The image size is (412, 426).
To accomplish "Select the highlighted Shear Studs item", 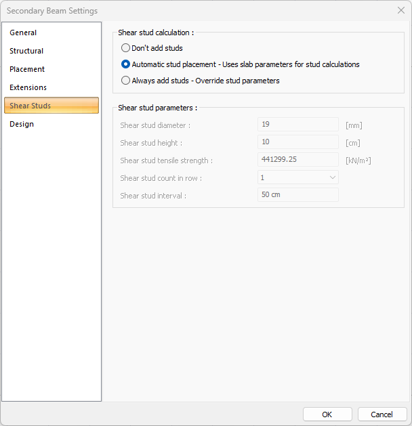I will 30,106.
